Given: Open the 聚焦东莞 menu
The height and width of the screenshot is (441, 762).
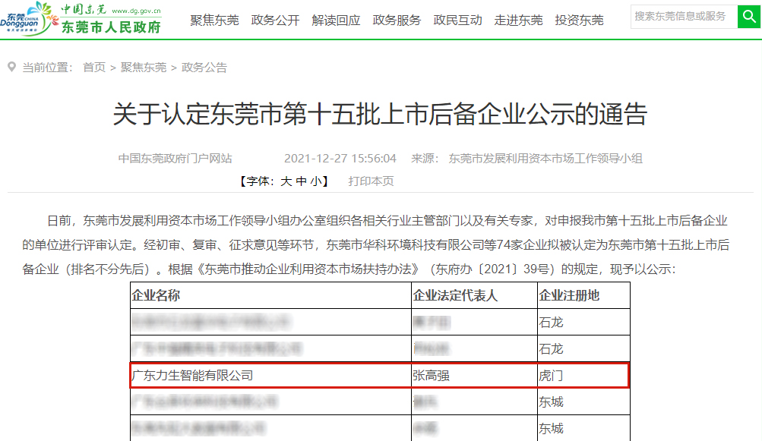Looking at the screenshot, I should coord(214,20).
